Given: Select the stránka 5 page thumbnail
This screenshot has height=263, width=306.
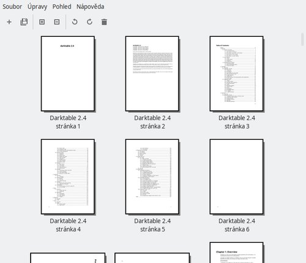Looking at the screenshot, I should point(152,177).
